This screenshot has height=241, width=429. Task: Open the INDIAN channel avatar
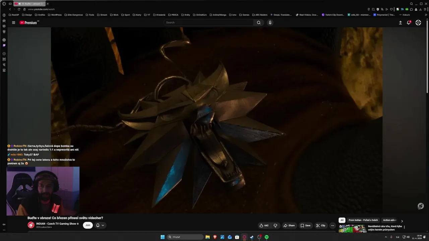tap(31, 225)
